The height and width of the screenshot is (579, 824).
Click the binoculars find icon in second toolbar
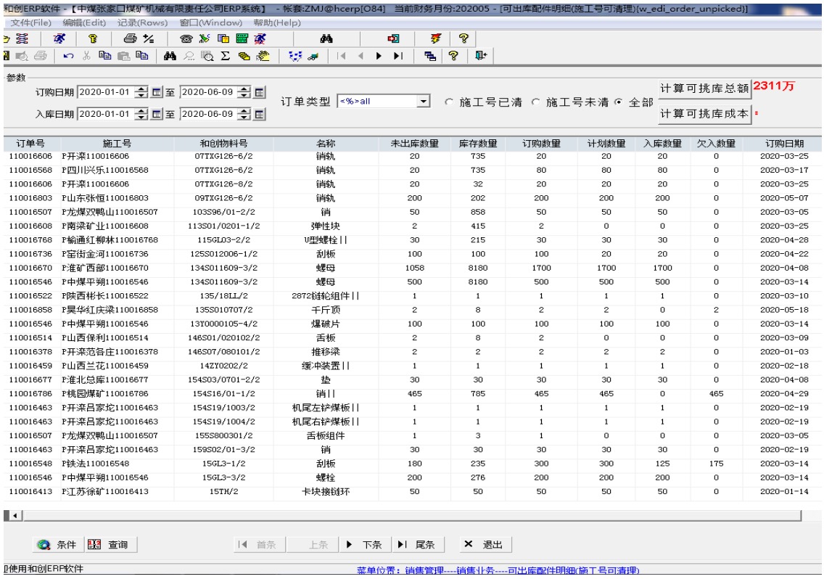point(170,56)
